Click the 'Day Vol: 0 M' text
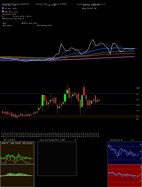The width and height of the screenshot is (142, 187). [89, 8]
